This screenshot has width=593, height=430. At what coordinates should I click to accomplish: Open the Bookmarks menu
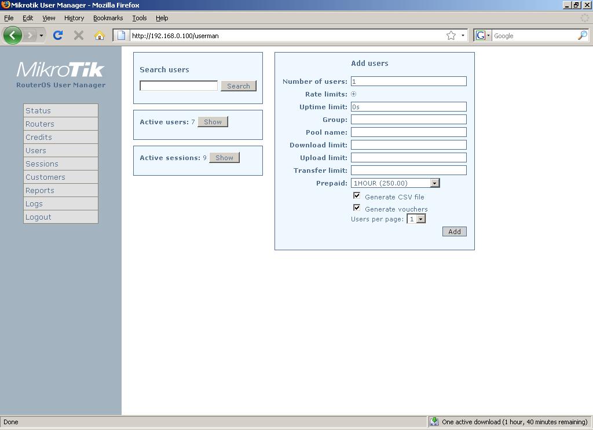[108, 18]
